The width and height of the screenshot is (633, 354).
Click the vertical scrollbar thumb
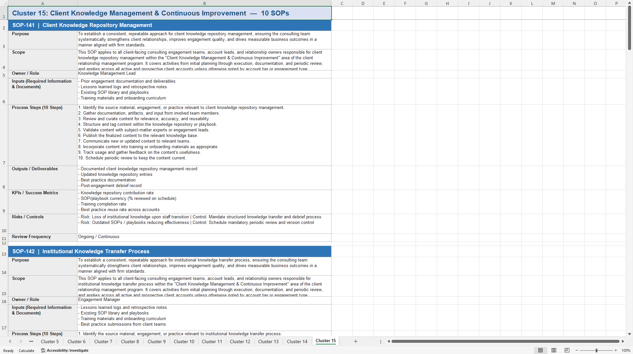click(x=629, y=28)
